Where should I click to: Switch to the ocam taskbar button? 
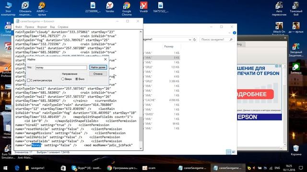click(149, 168)
